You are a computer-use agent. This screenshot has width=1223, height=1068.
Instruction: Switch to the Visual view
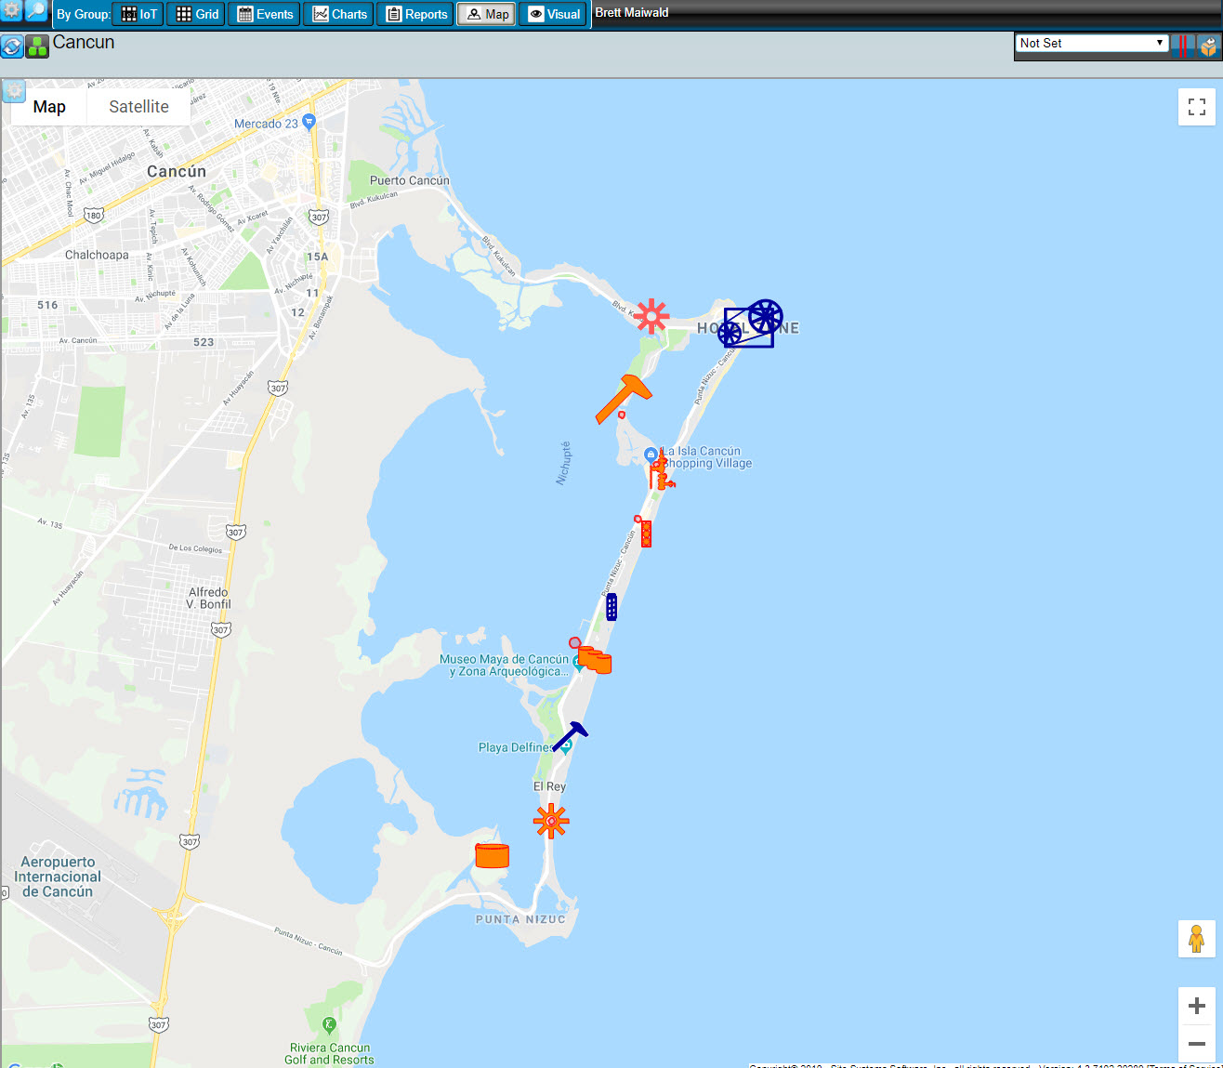tap(554, 14)
